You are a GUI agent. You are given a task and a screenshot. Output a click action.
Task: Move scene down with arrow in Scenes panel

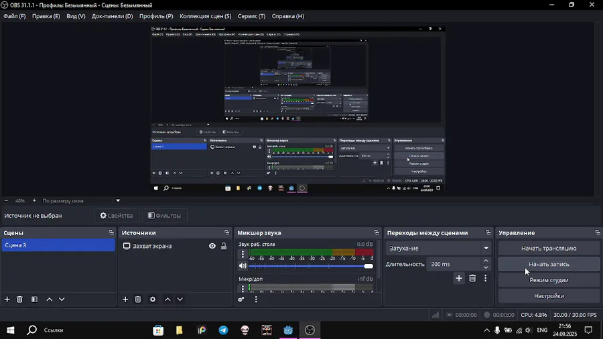62,299
